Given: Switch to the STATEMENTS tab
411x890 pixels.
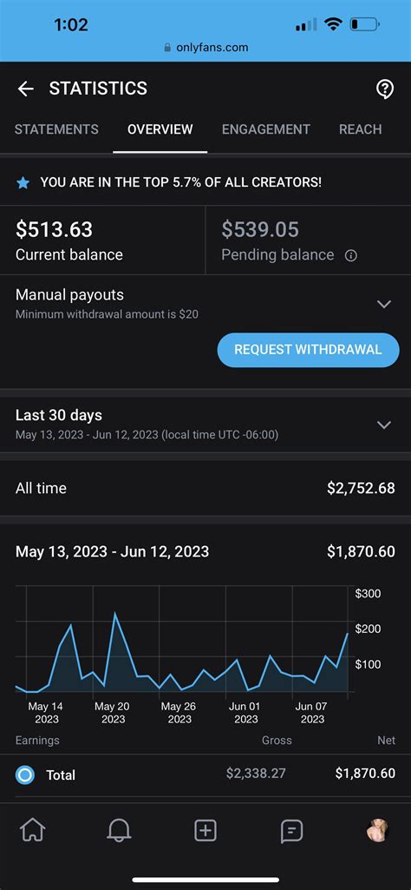Looking at the screenshot, I should (x=56, y=129).
